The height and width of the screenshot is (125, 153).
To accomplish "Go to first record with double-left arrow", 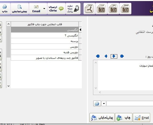I will (x=98, y=56).
